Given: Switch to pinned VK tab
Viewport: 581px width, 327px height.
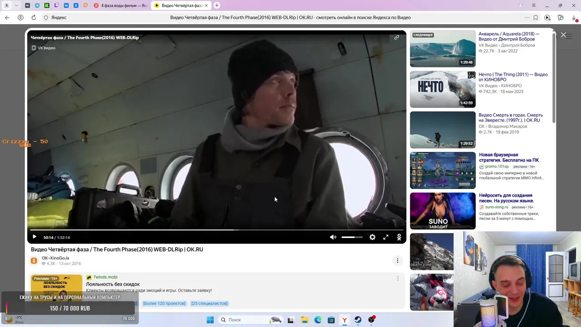Looking at the screenshot, I should pos(66,5).
